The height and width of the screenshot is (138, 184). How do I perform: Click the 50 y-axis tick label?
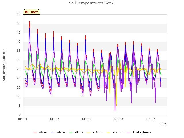click(x=18, y=24)
